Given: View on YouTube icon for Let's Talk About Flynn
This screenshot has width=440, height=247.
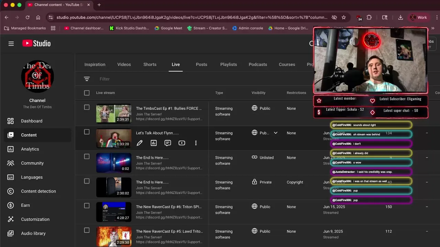Looking at the screenshot, I should 182,143.
